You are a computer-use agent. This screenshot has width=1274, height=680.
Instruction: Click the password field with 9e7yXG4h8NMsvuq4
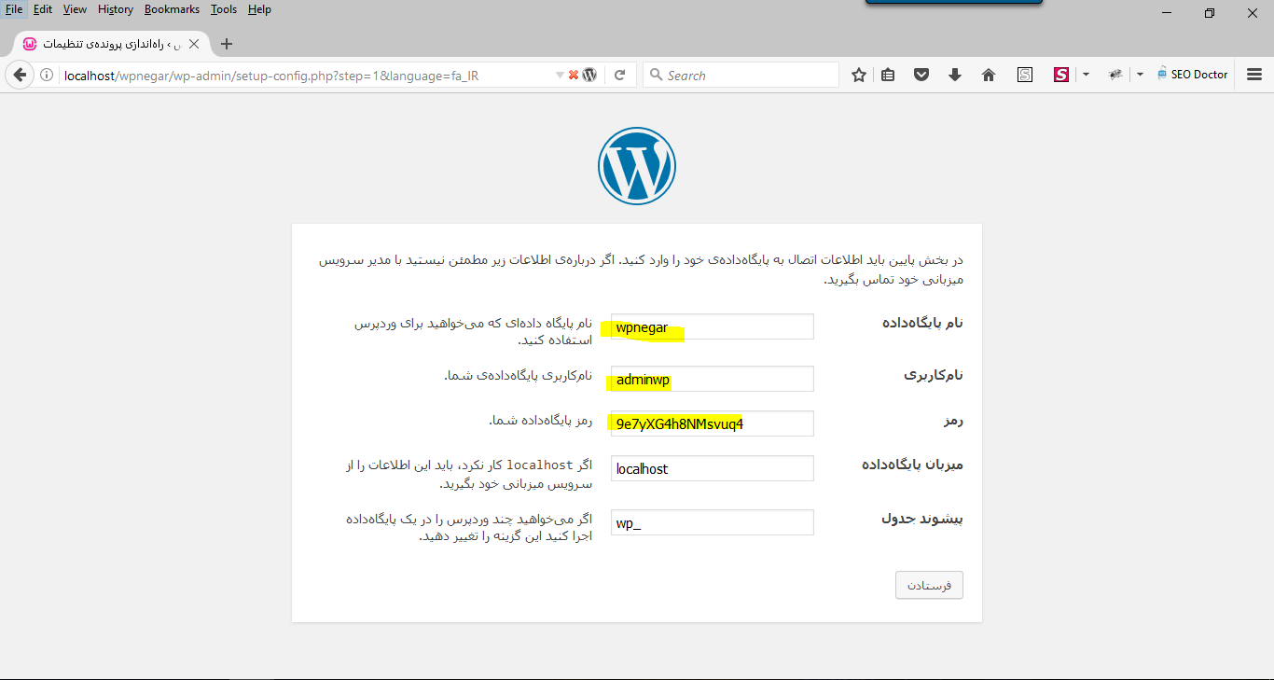point(713,423)
